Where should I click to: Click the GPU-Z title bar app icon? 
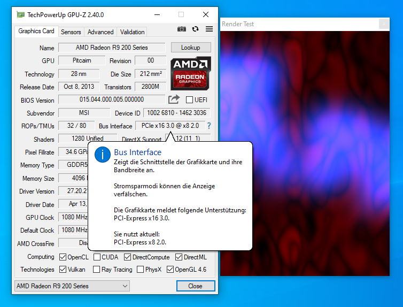coord(20,14)
